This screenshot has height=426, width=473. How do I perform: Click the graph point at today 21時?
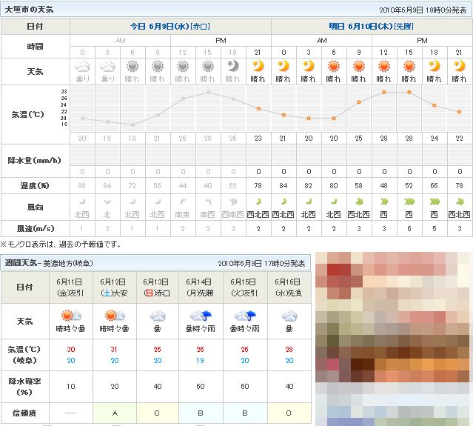coord(258,108)
